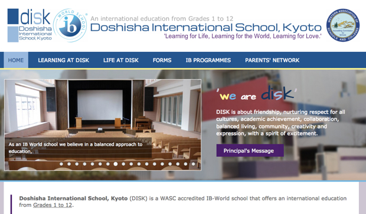This screenshot has width=366, height=214.
Task: Click the Doshisha International School, Kyoto title
Action: 206,28
